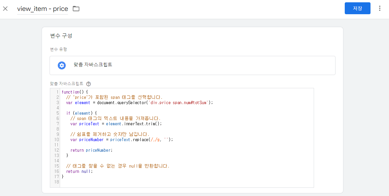Click the variable name field view_item - price

coord(42,9)
